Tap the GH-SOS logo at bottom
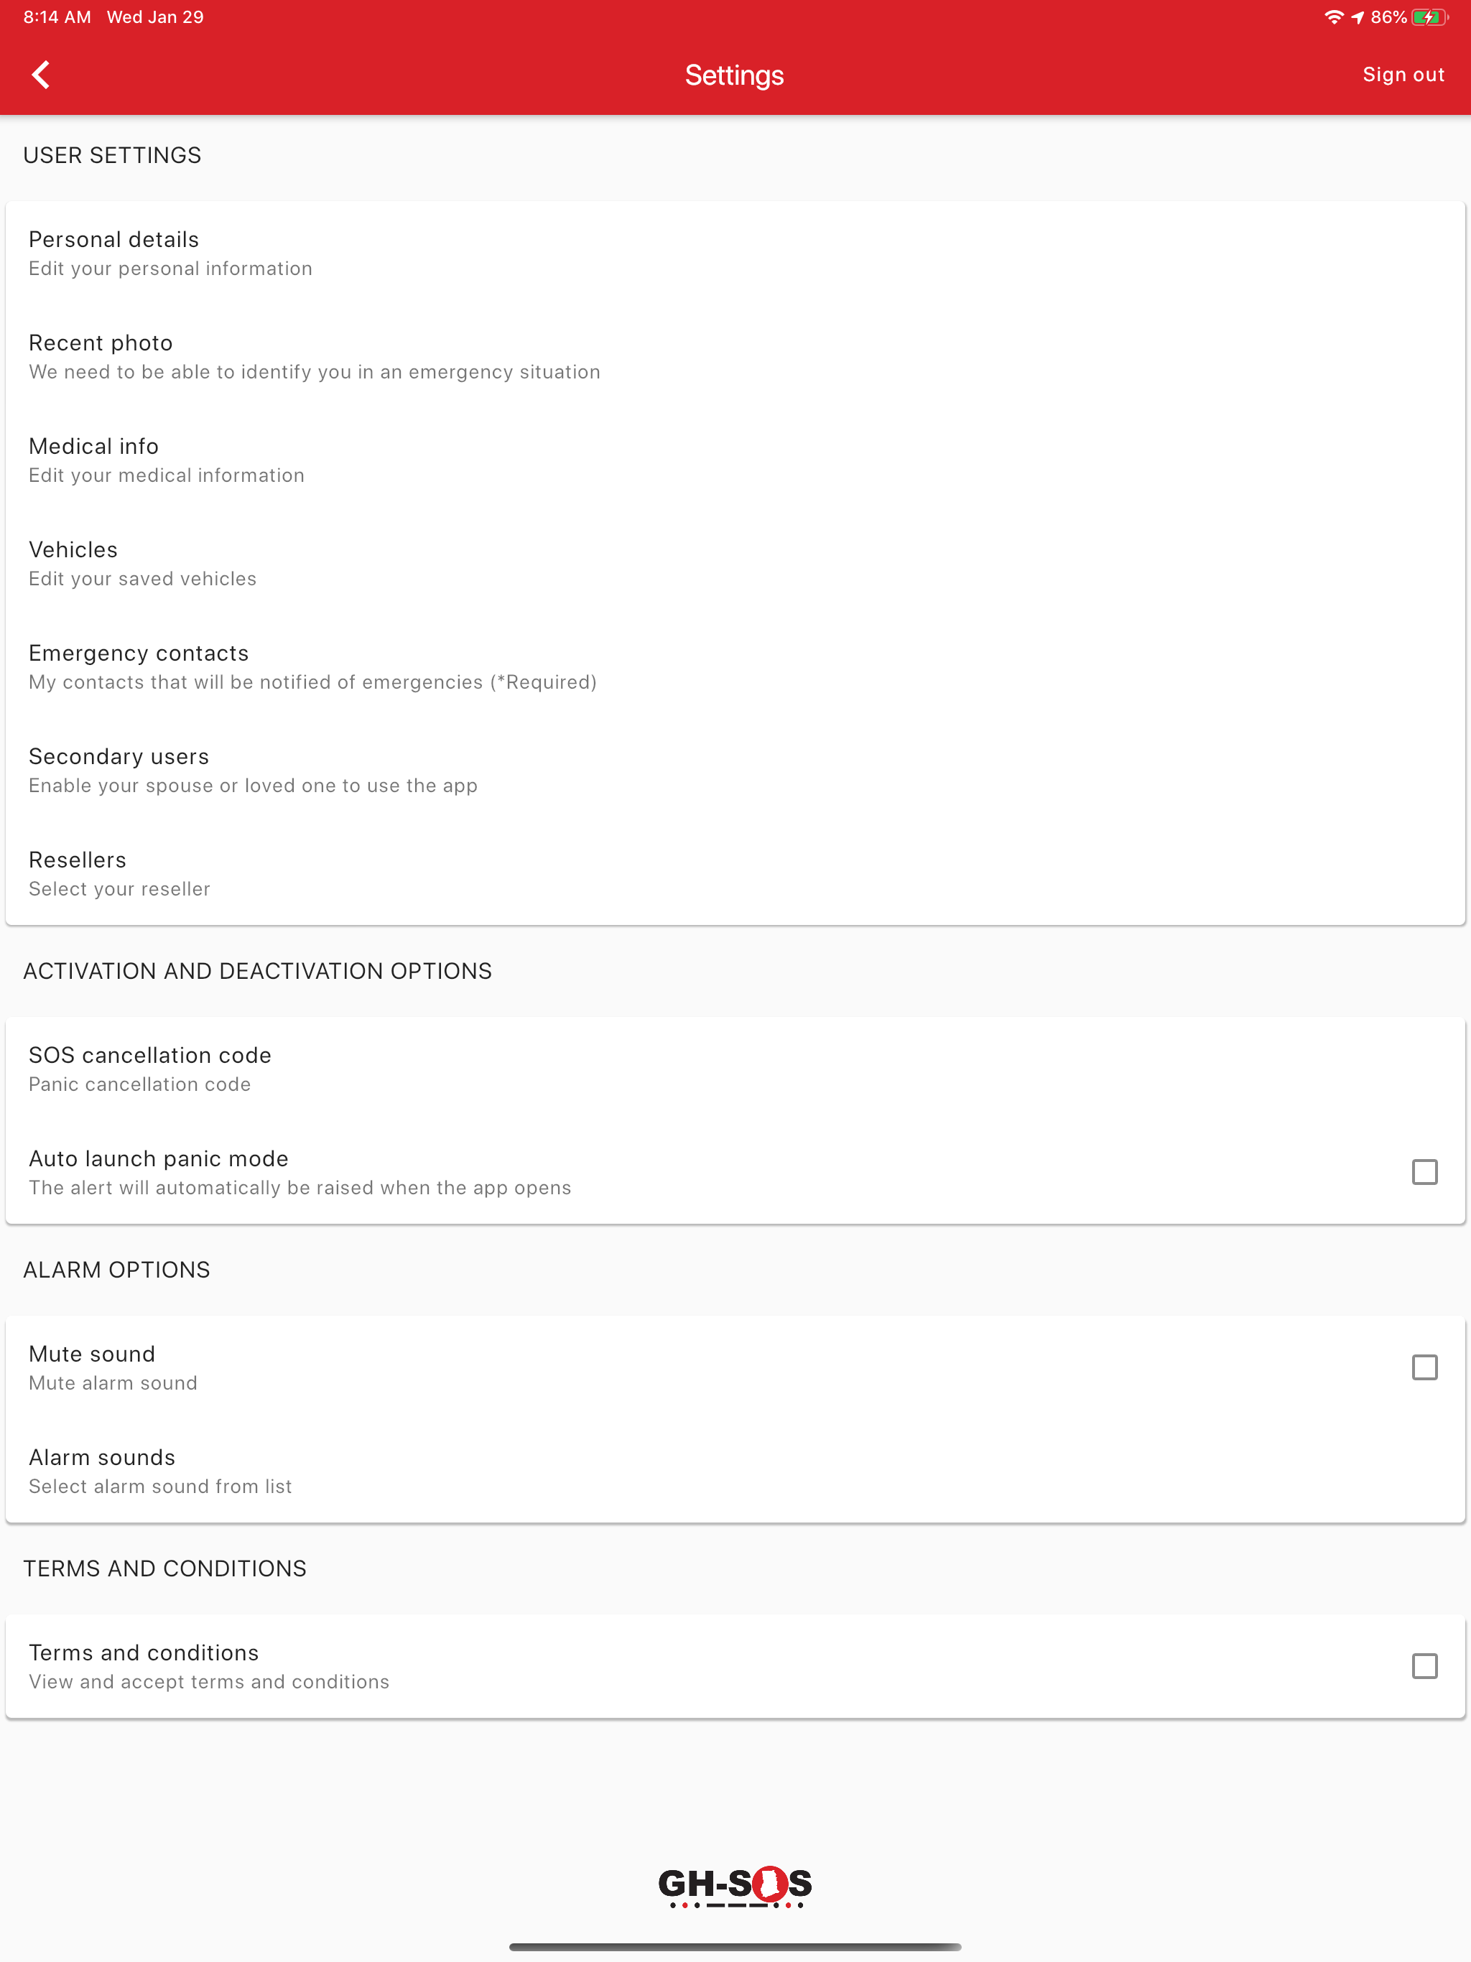Viewport: 1471px width, 1962px height. [735, 1886]
